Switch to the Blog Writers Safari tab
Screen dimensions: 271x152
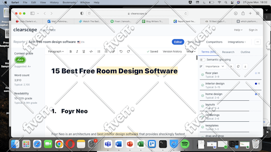click(153, 21)
